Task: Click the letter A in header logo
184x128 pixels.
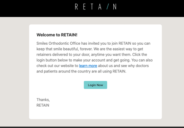Action: [100, 7]
